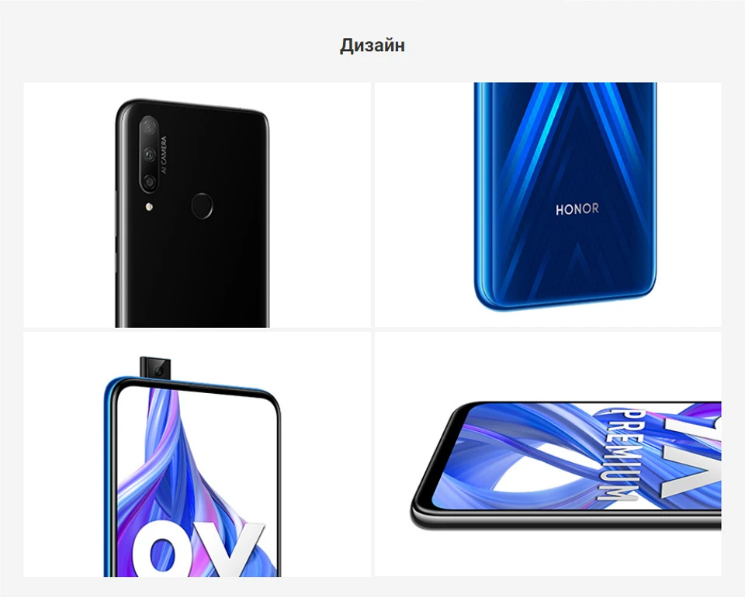Click the bottom camera lens on black phone
Image resolution: width=745 pixels, height=597 pixels.
pos(150,181)
